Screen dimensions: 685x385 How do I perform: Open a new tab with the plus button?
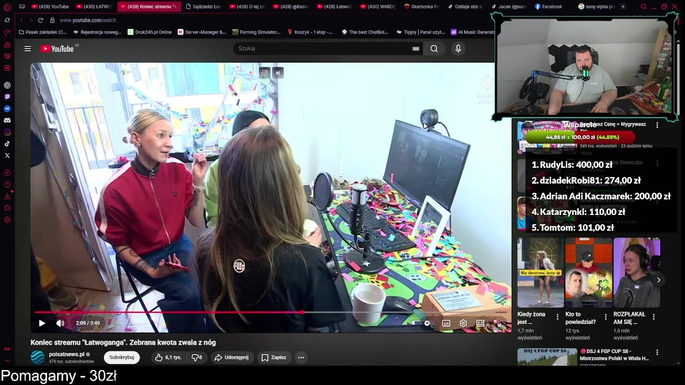(x=623, y=6)
